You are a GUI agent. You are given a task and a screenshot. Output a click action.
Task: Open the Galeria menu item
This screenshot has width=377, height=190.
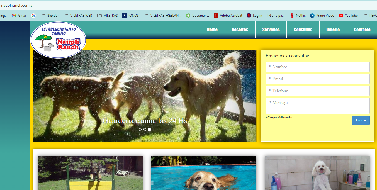pos(333,30)
